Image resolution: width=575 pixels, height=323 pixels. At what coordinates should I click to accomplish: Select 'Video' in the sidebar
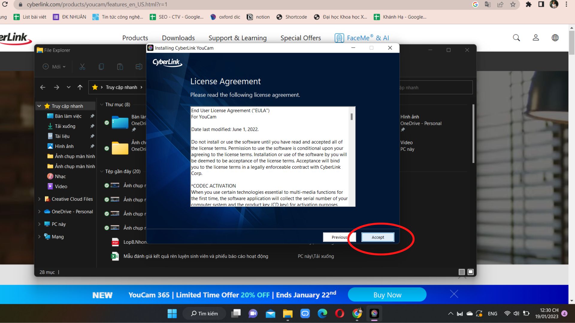pos(61,186)
